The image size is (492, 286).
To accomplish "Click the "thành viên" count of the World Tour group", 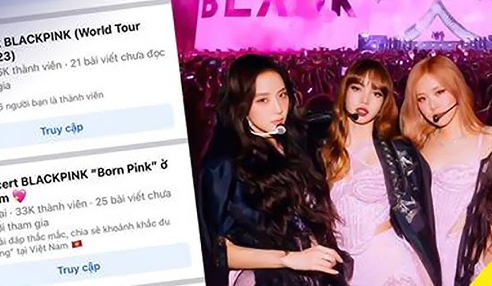I will (31, 67).
